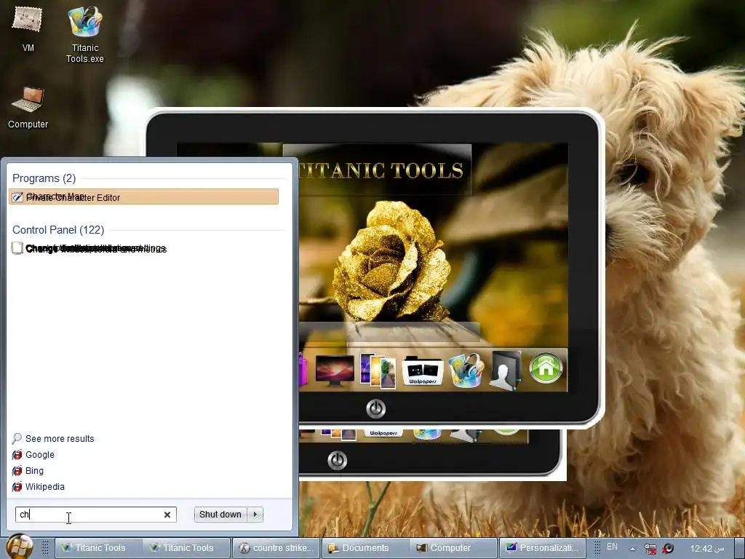The width and height of the screenshot is (745, 559).
Task: Click the Shut down button
Action: click(220, 515)
